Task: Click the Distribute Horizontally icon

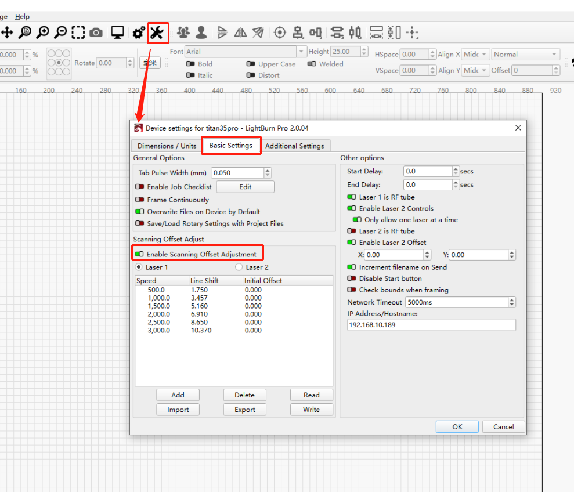Action: click(355, 32)
